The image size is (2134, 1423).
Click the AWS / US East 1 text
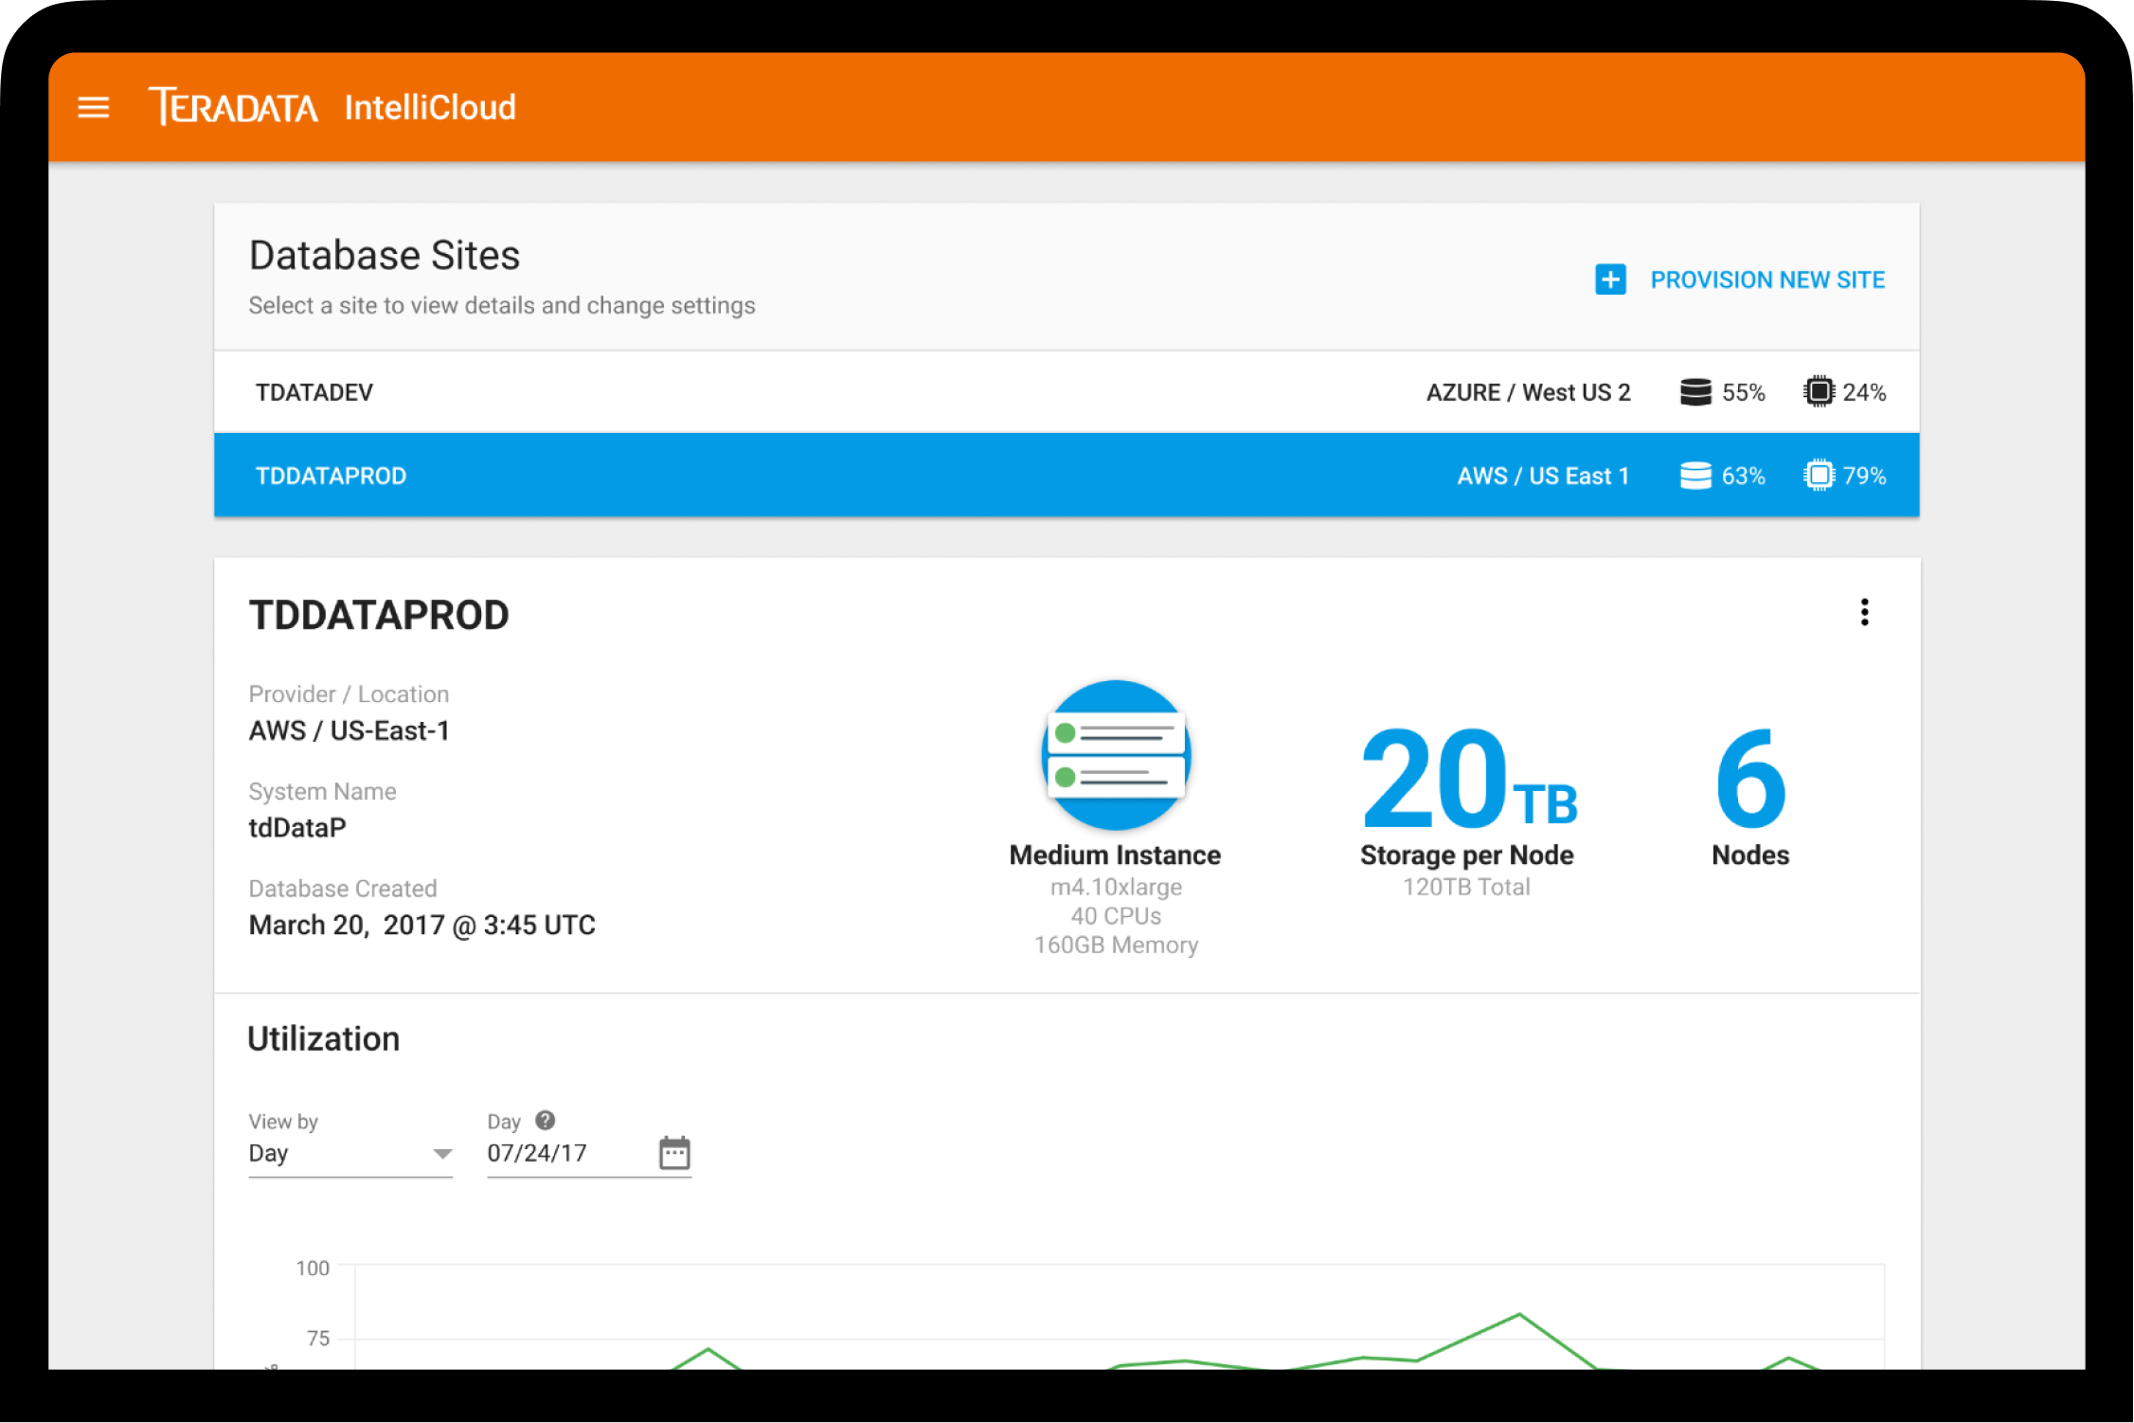pos(1543,476)
